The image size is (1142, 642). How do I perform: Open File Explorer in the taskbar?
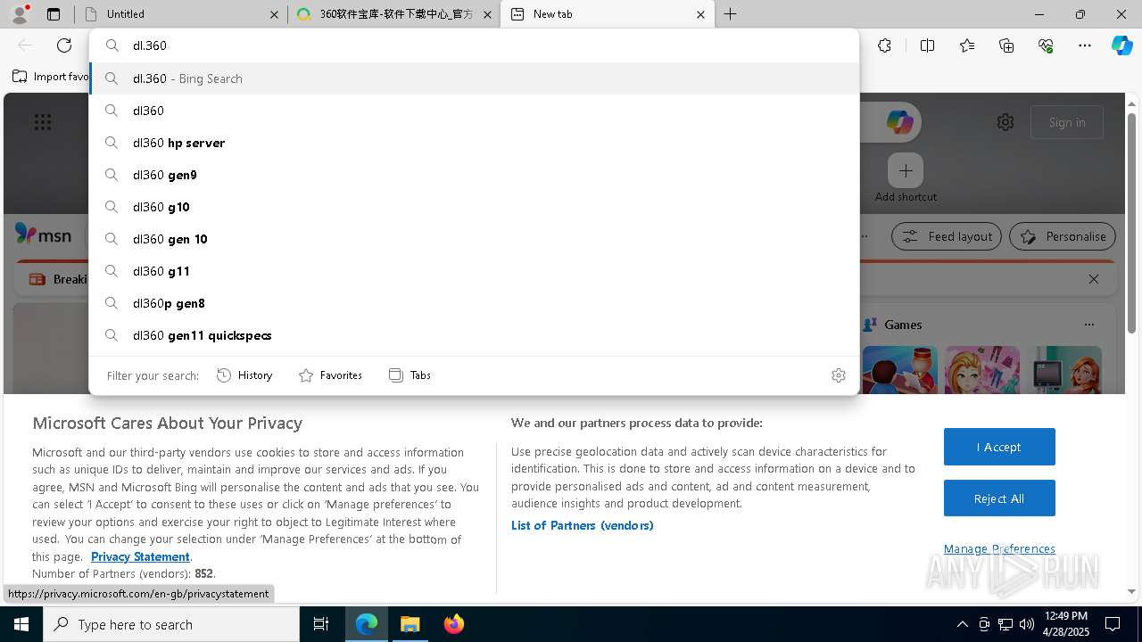410,624
